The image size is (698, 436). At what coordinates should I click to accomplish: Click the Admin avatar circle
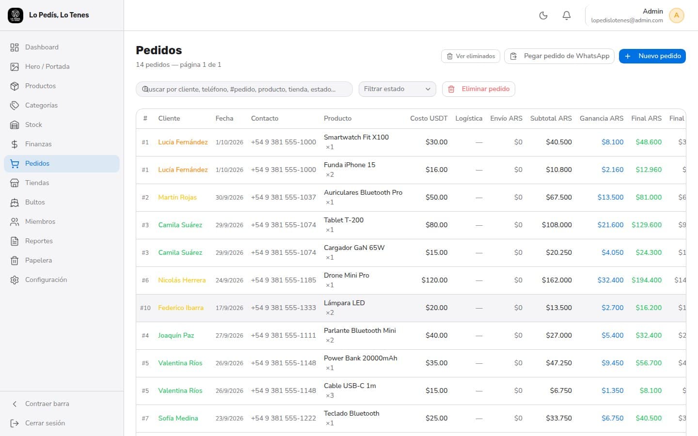pos(677,16)
